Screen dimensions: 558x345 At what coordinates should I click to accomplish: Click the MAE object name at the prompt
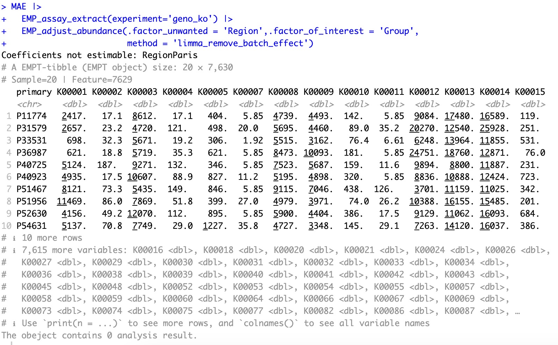(19, 7)
